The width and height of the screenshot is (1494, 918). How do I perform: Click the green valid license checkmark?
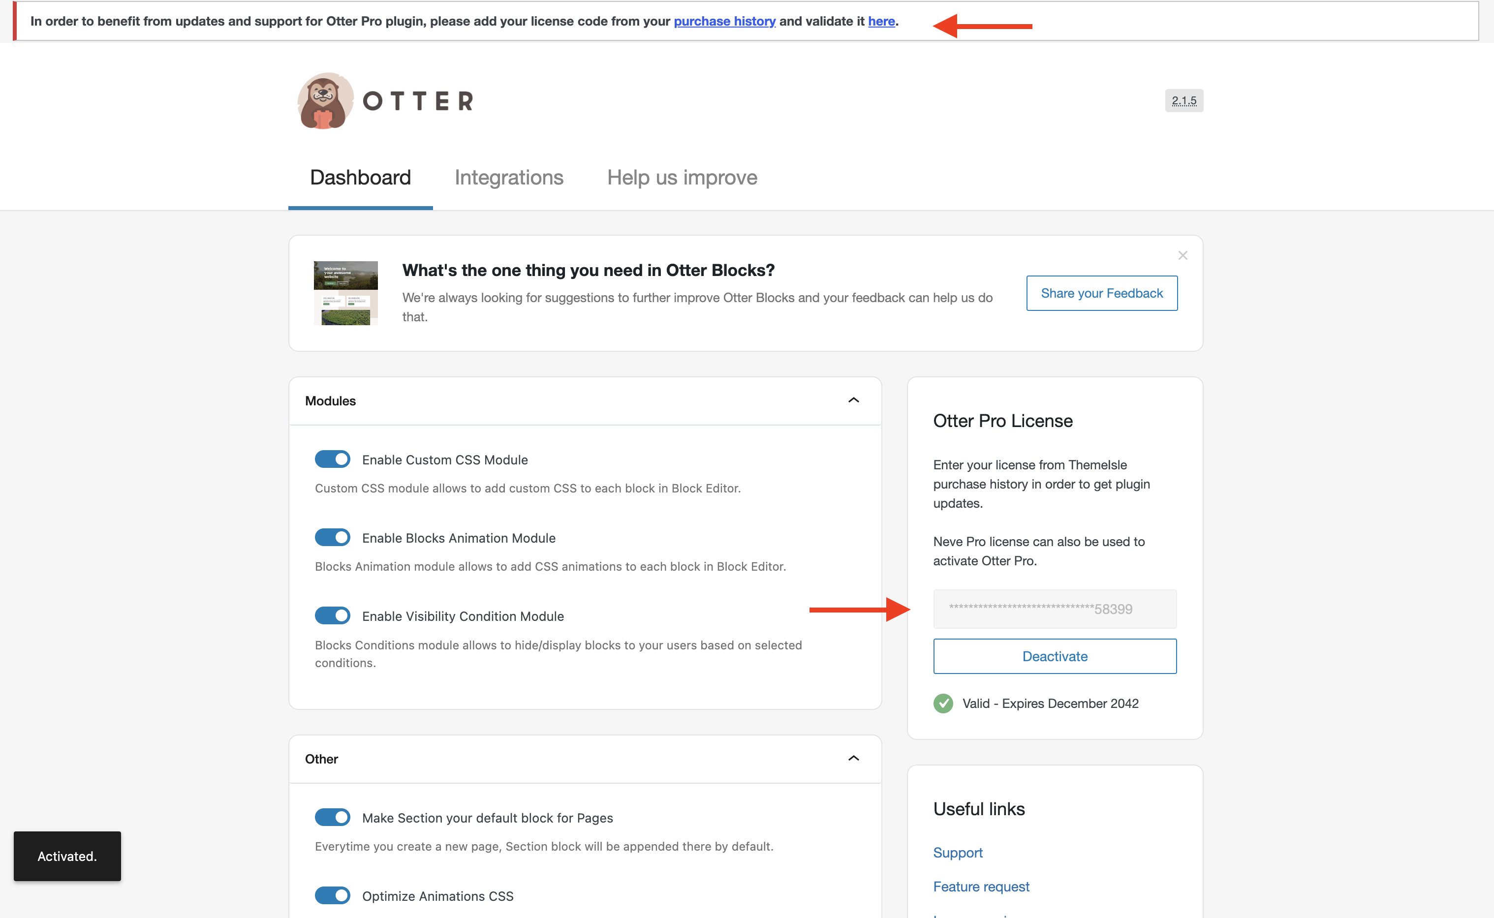click(x=943, y=703)
